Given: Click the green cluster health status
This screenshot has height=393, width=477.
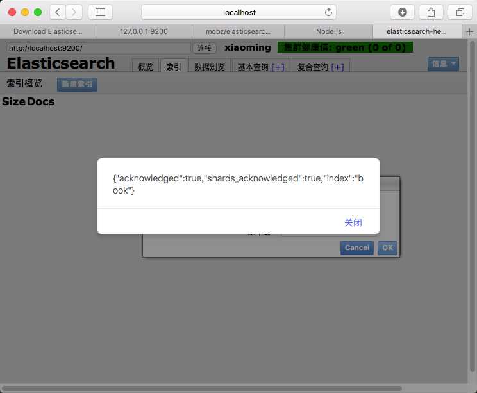Looking at the screenshot, I should 345,47.
